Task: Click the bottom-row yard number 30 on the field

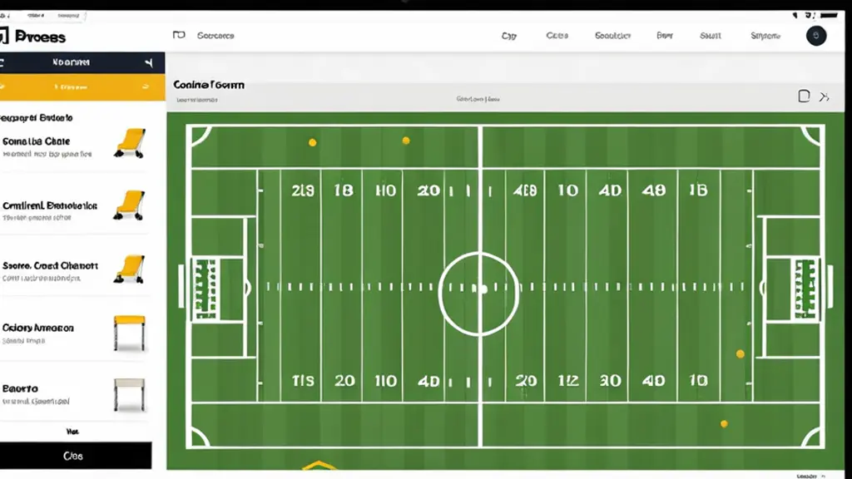Action: pyautogui.click(x=610, y=381)
